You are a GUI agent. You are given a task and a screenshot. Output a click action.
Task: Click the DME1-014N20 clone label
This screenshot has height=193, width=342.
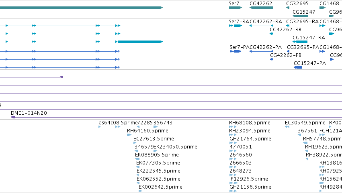coord(29,113)
